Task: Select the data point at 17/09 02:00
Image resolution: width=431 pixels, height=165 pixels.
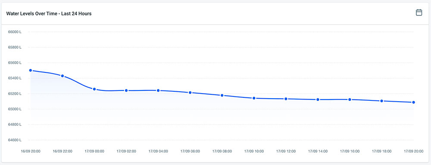Action: pos(126,90)
